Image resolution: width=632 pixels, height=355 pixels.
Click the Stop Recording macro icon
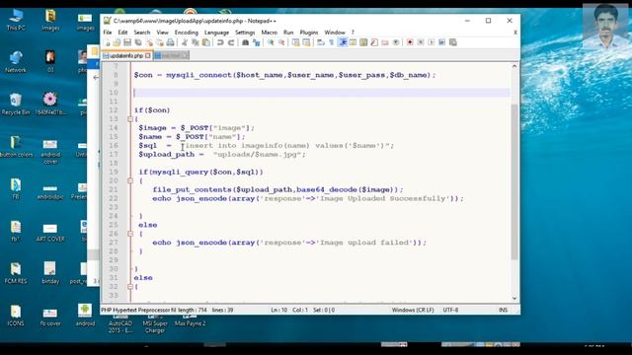[421, 42]
